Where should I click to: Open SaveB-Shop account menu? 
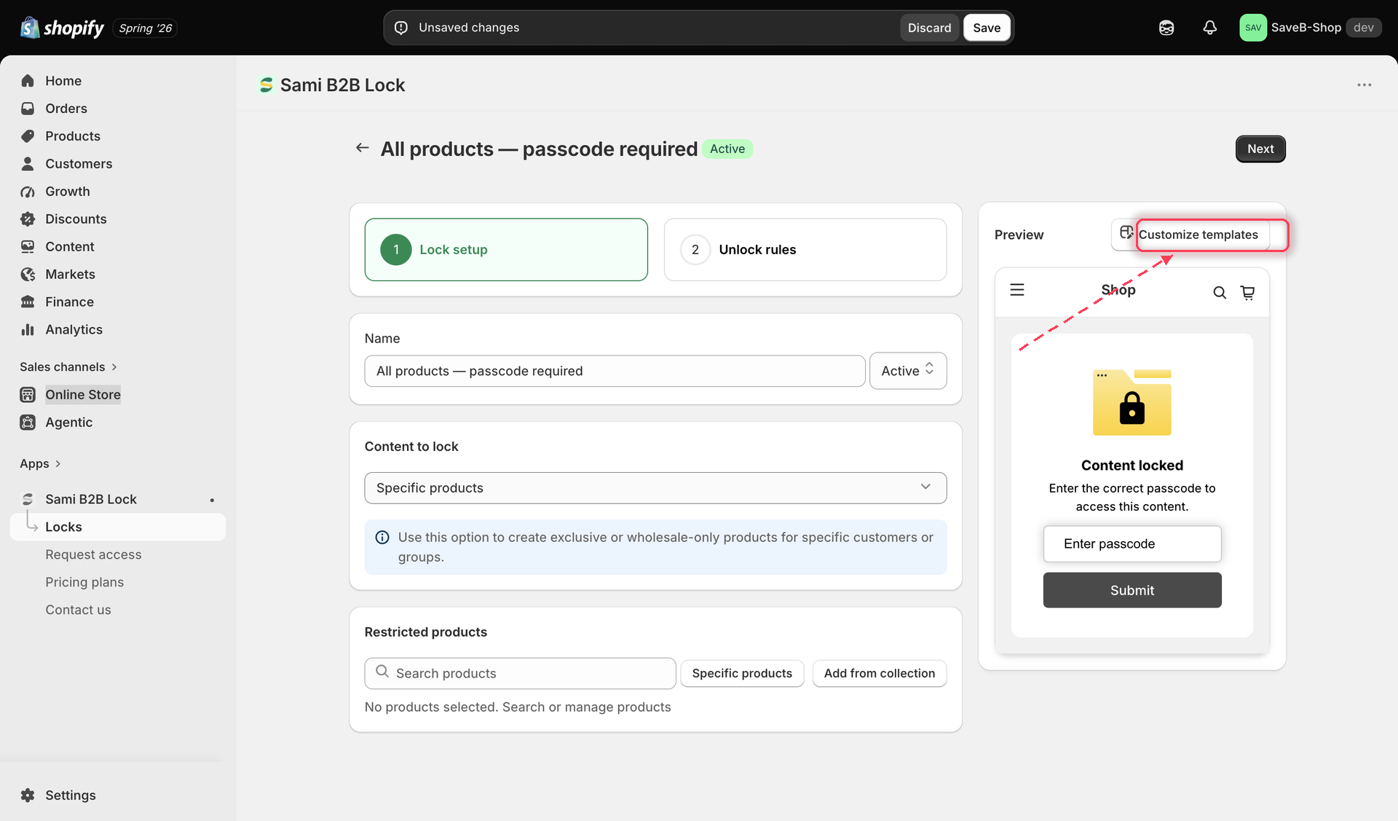[1310, 28]
